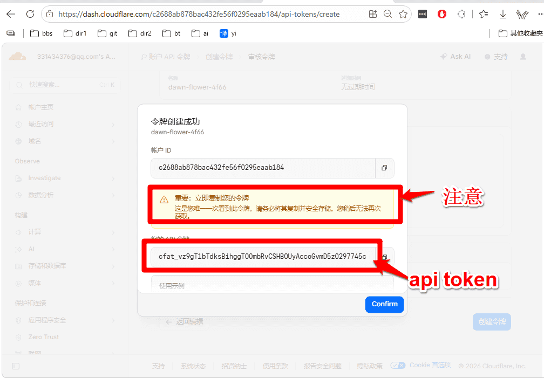Expand 最近访问 in the sidebar
This screenshot has width=544, height=378.
65,124
